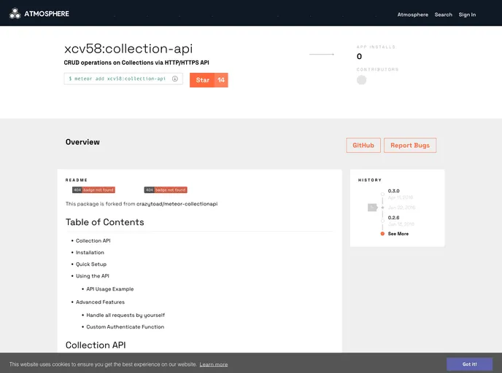Click the orange See More dot

coord(382,234)
